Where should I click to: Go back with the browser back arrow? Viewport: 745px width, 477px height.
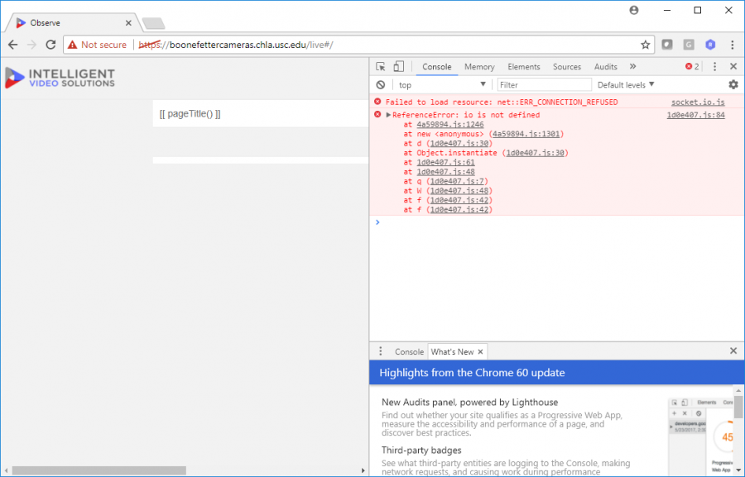tap(12, 45)
